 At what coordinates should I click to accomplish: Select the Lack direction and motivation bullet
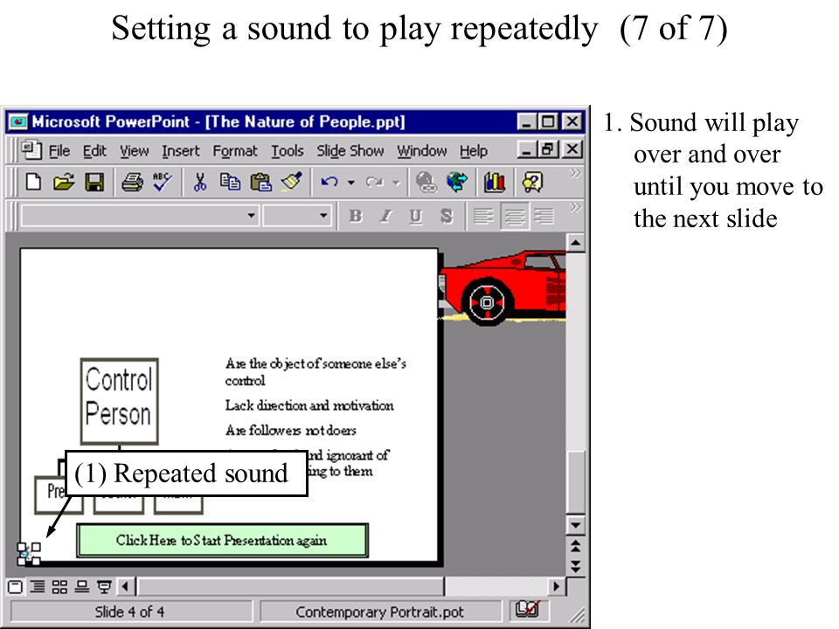click(309, 405)
